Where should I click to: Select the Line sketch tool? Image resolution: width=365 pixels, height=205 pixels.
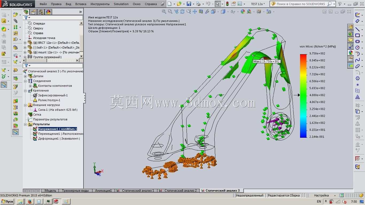click(x=358, y=29)
